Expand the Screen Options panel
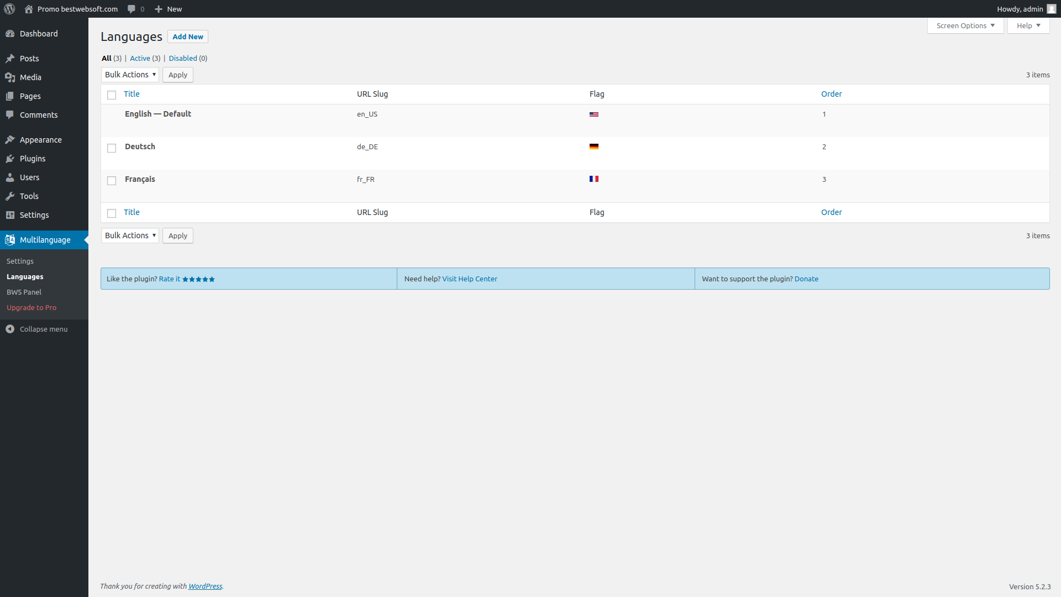 tap(965, 25)
